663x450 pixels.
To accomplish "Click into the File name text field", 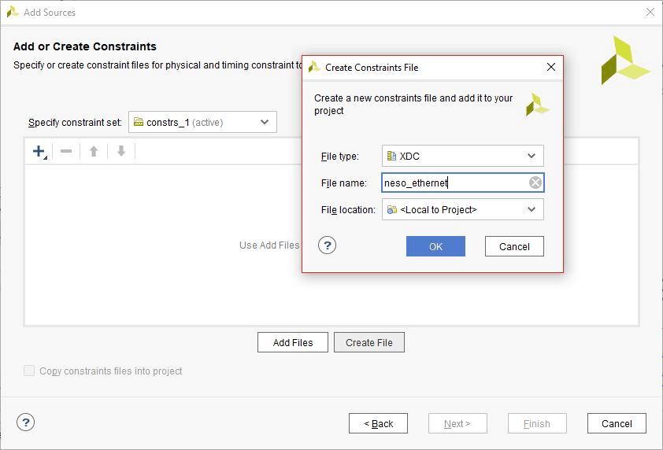I will coord(453,183).
